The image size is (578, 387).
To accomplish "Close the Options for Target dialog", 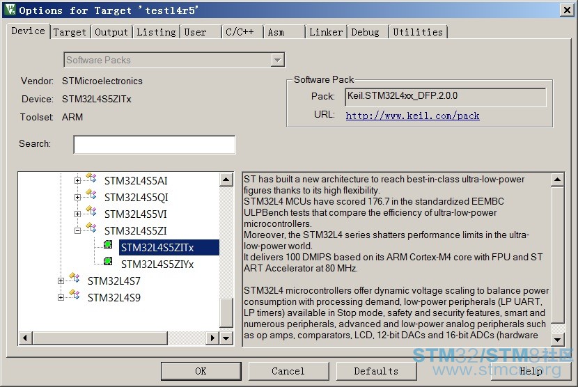I will (567, 10).
